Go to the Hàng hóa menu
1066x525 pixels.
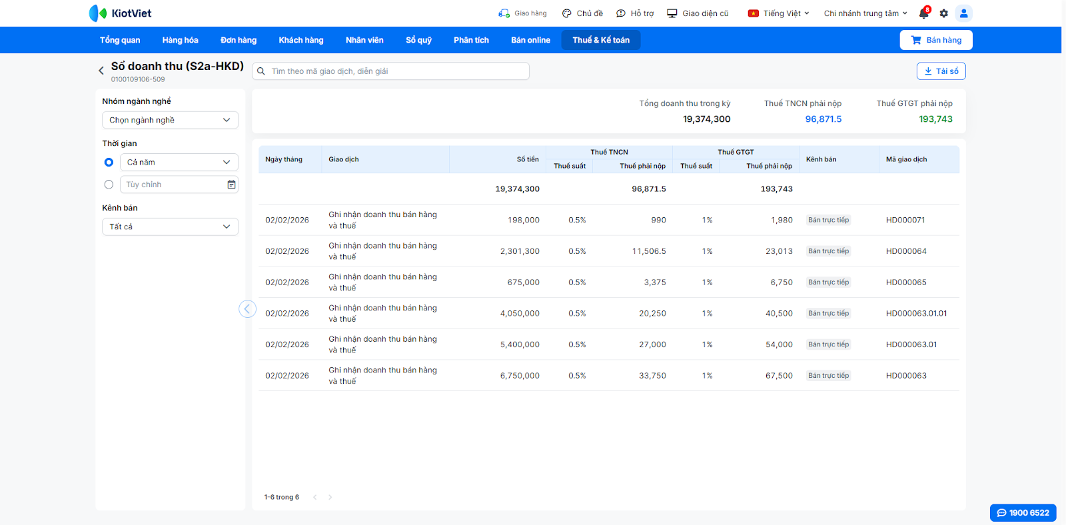(180, 40)
